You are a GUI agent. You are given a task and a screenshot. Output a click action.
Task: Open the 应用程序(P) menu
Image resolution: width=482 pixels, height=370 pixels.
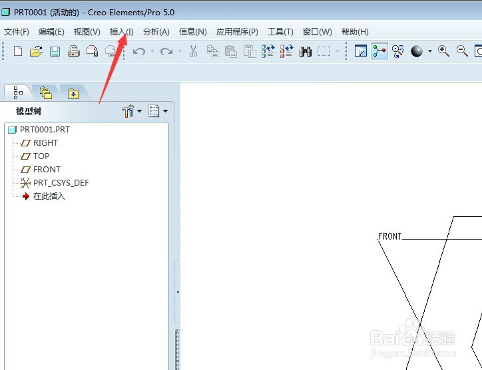coord(237,32)
